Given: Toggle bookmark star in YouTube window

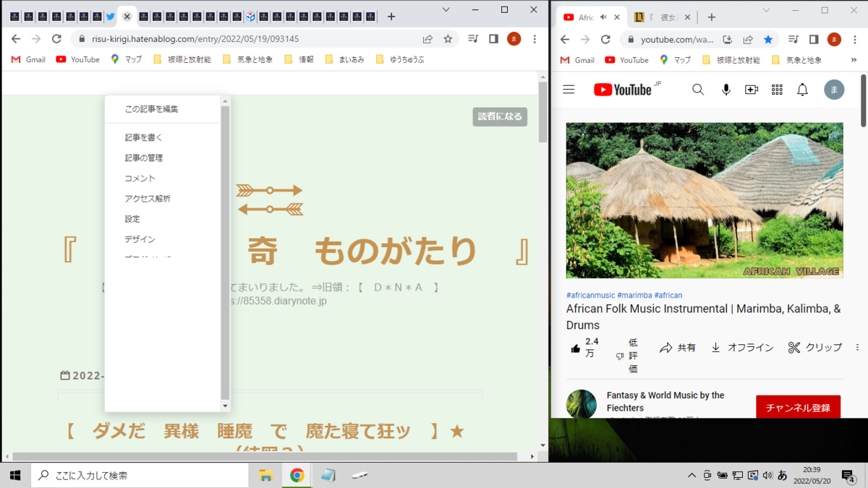Looking at the screenshot, I should (768, 39).
